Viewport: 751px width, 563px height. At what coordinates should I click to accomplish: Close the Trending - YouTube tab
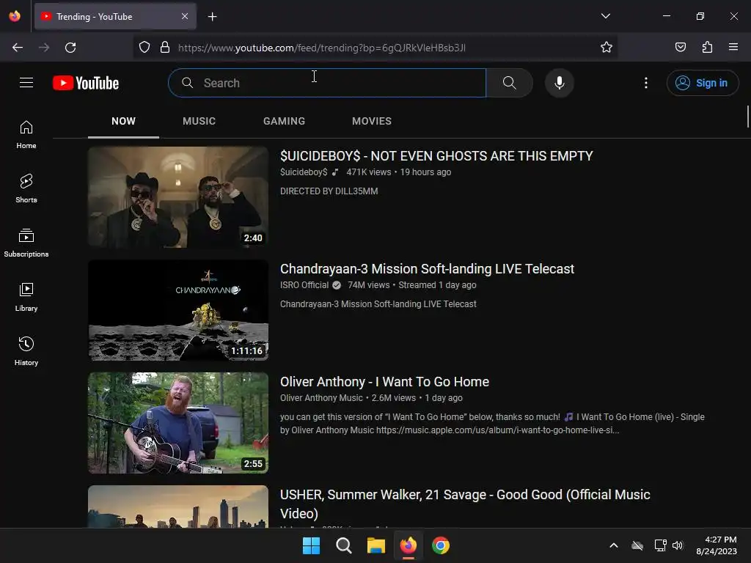click(x=185, y=16)
